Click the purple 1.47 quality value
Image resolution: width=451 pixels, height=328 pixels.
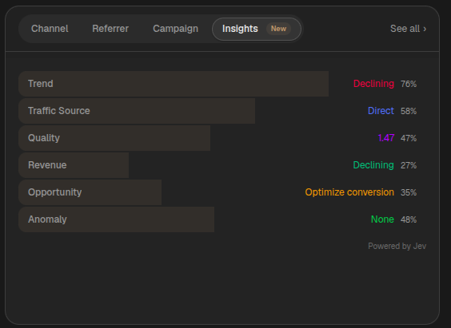click(386, 138)
